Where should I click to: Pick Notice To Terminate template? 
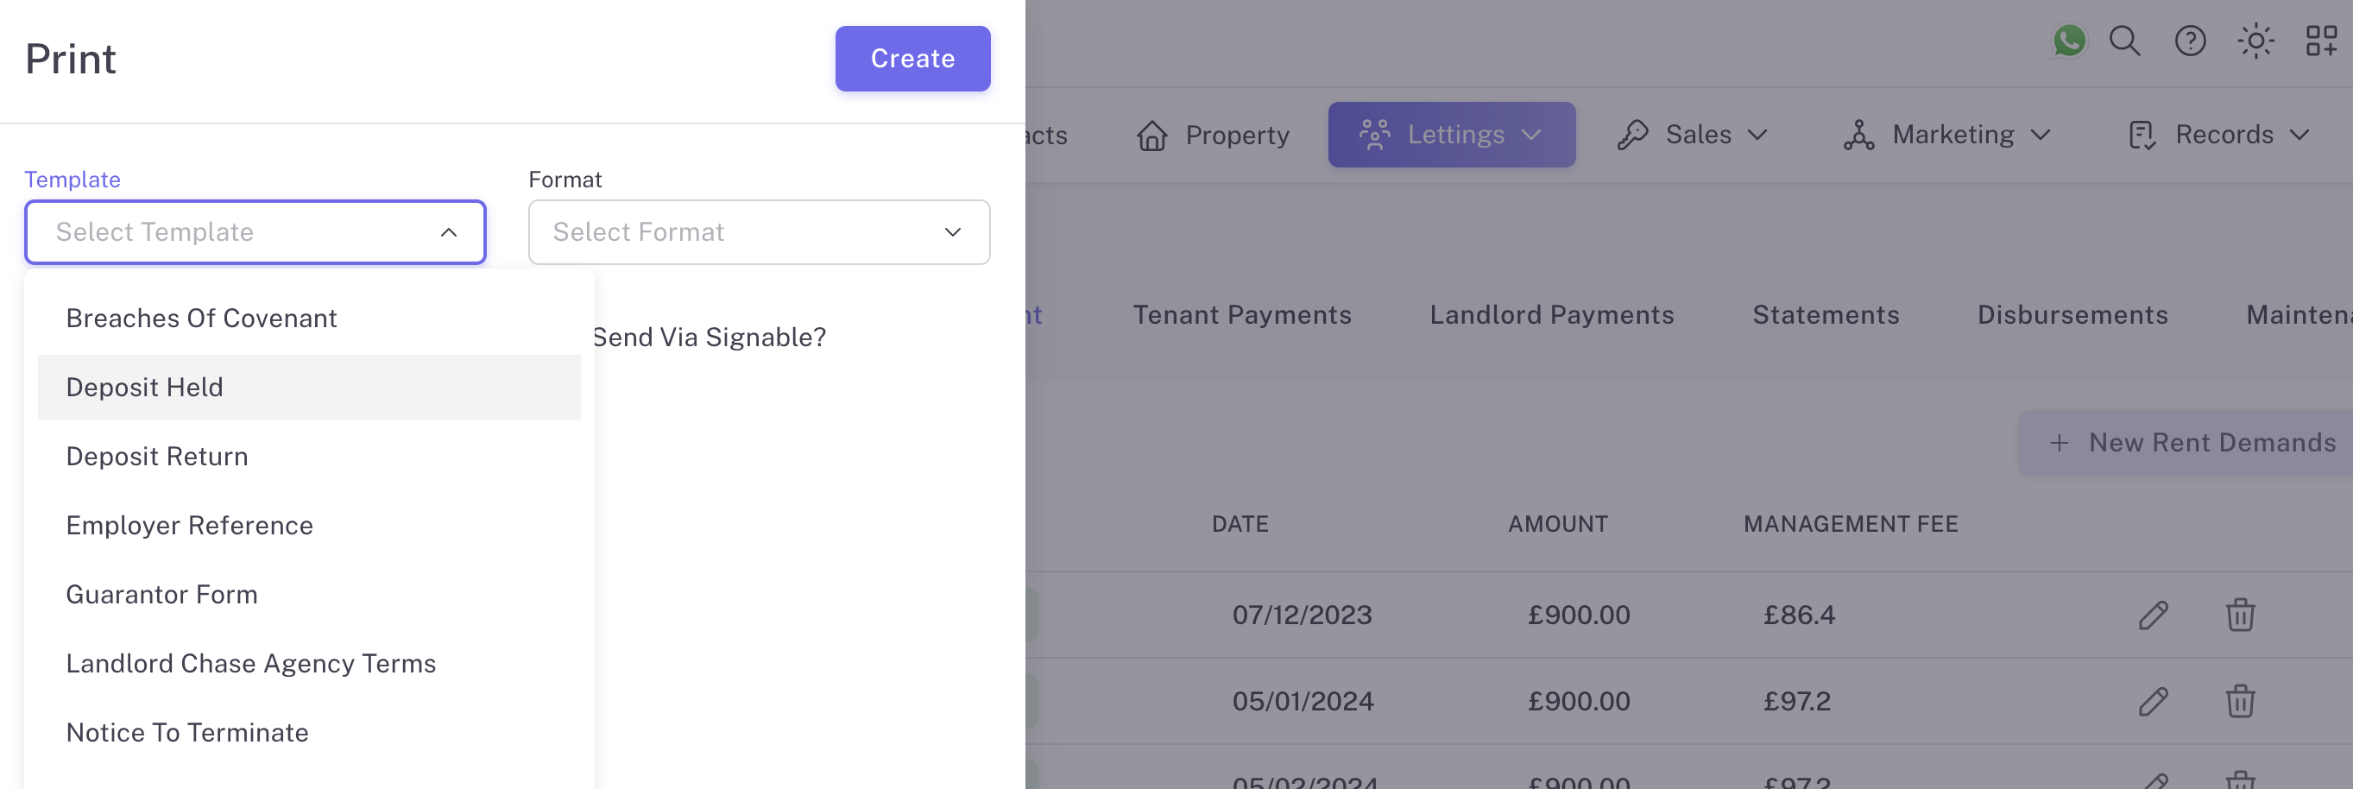187,732
